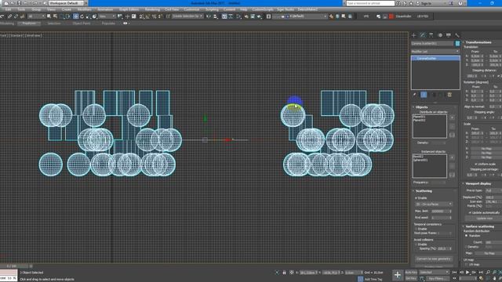Image resolution: width=502 pixels, height=282 pixels.
Task: Toggle the Uniform scale checkbox
Action: tap(476, 164)
